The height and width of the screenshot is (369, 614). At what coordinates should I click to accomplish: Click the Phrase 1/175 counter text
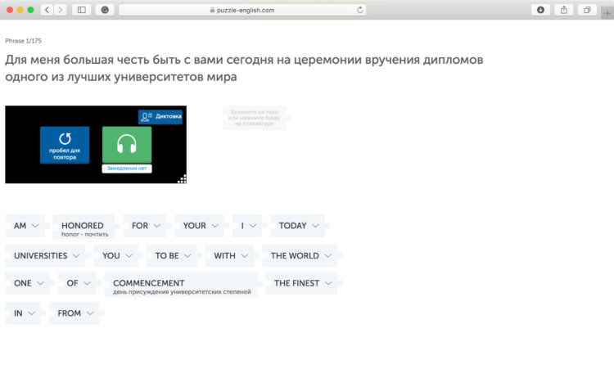point(23,41)
